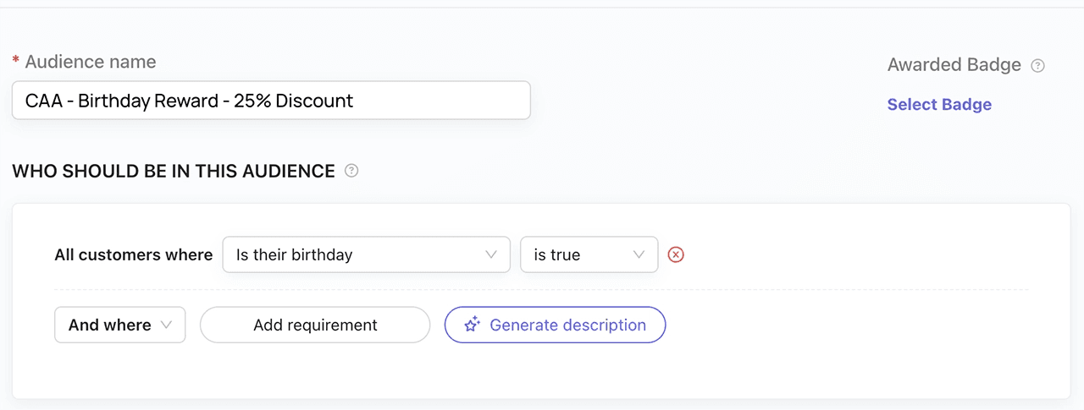Click the help icon beside the audience heading

click(351, 171)
